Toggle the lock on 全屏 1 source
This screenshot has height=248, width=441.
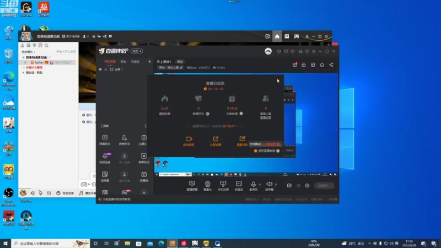(106, 69)
